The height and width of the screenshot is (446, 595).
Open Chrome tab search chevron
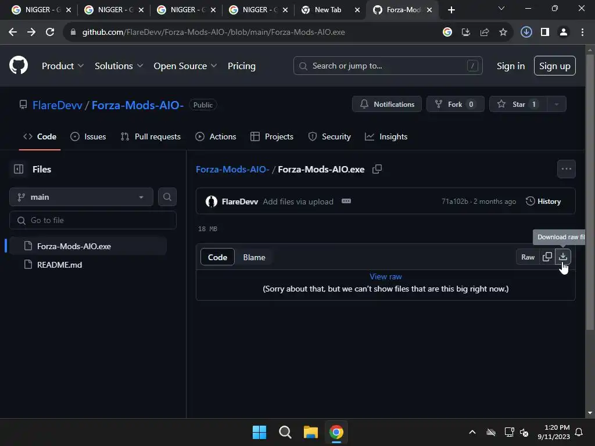[501, 9]
